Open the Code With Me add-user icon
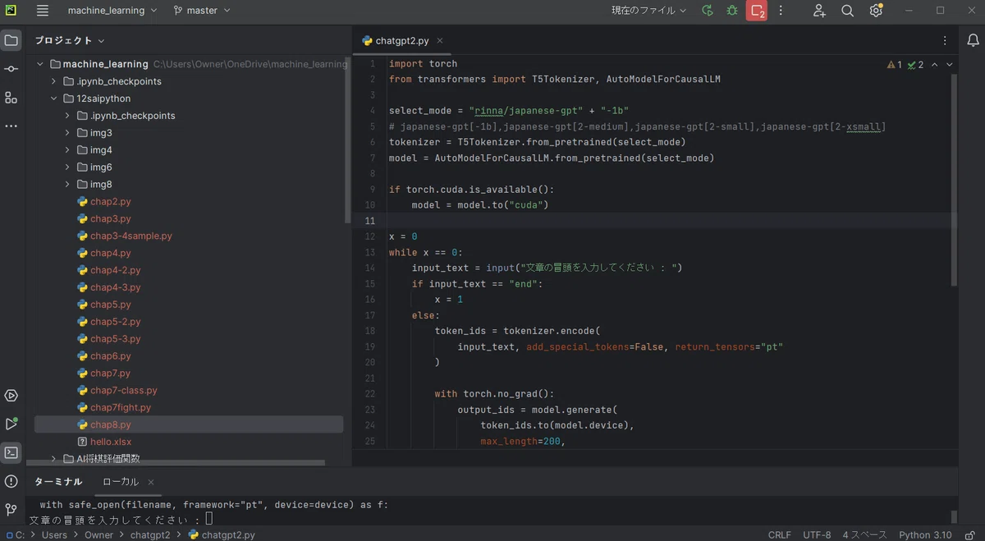This screenshot has width=985, height=541. (x=819, y=11)
